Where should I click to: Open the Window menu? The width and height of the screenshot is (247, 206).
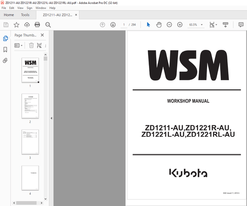click(41, 8)
